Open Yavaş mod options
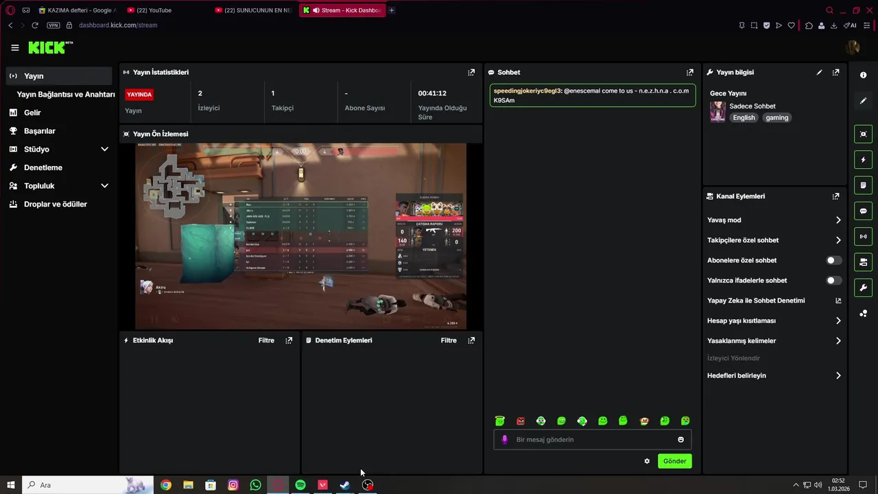The image size is (878, 494). (774, 220)
